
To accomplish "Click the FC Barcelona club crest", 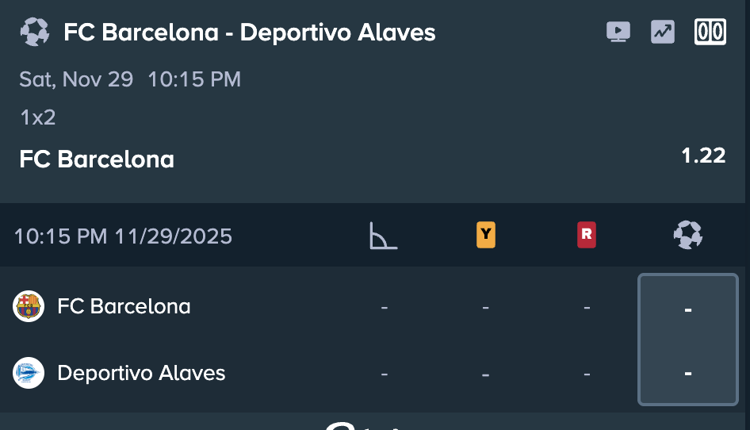I will point(29,306).
